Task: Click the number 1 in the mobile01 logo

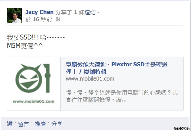Action: 47,78
